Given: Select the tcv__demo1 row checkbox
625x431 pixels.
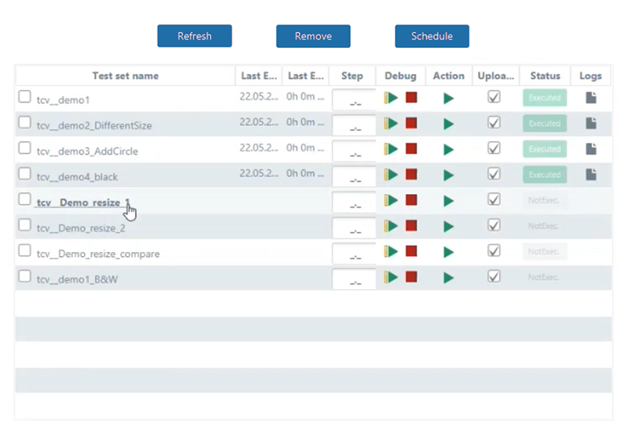Looking at the screenshot, I should point(25,97).
